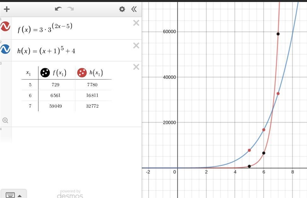
Task: Redo the last undone action
Action: point(71,9)
